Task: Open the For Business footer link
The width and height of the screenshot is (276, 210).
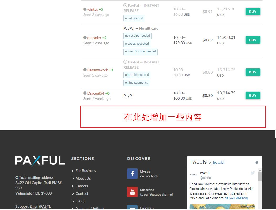Action: click(x=86, y=171)
